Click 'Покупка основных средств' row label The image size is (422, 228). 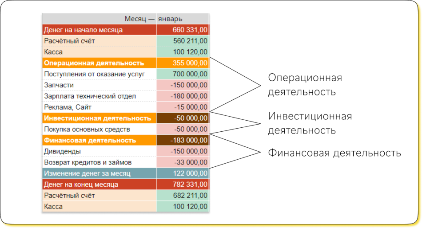(100, 129)
